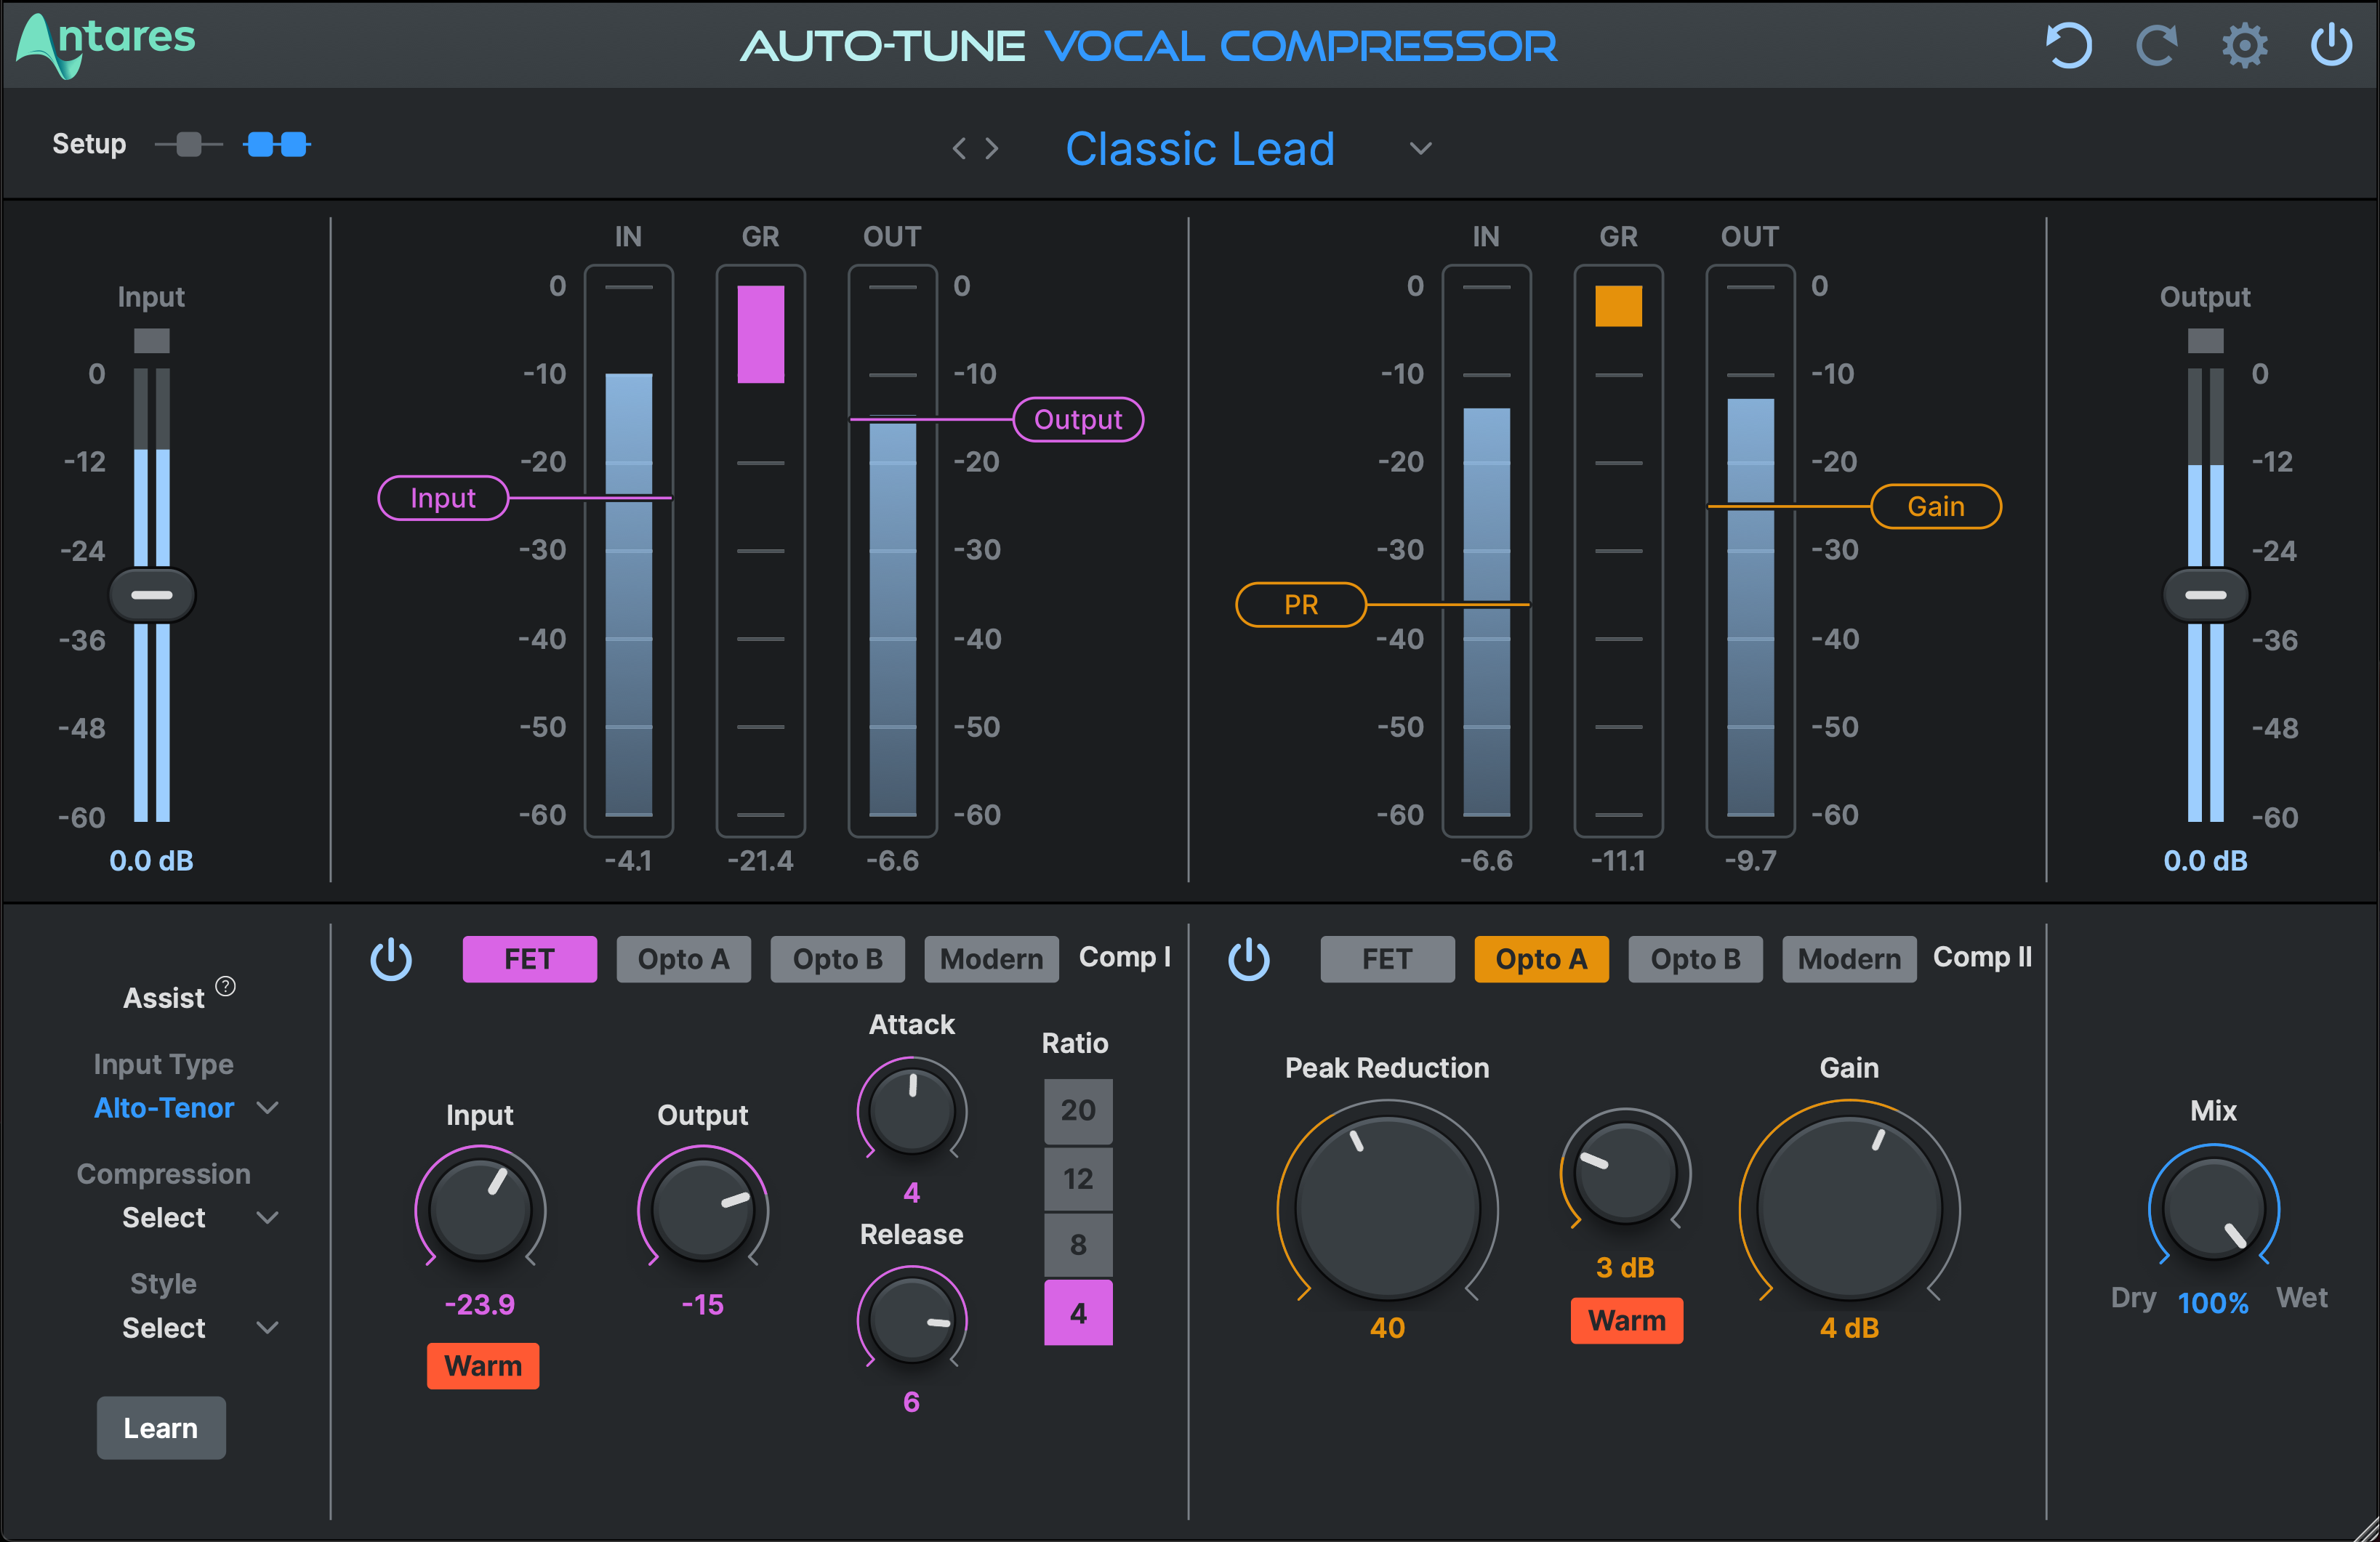Click the Learn button

pos(160,1428)
